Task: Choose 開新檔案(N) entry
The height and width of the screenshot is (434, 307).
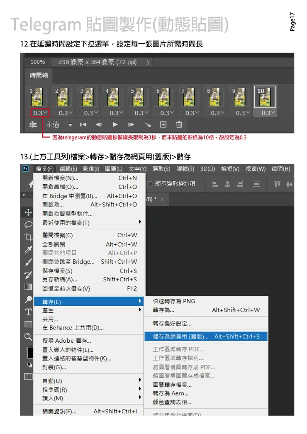Action: click(x=89, y=178)
